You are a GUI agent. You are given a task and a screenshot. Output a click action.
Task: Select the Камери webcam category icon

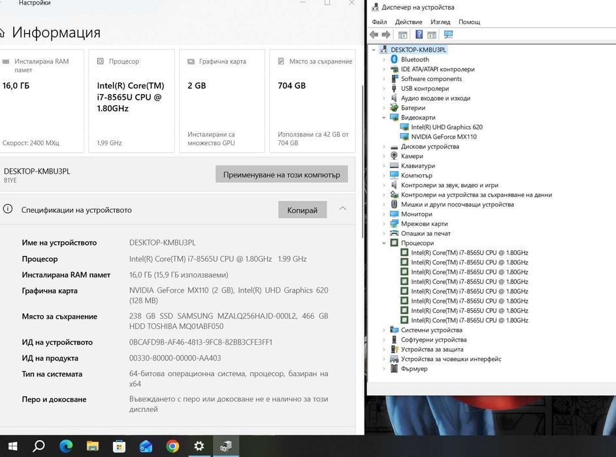click(x=394, y=156)
